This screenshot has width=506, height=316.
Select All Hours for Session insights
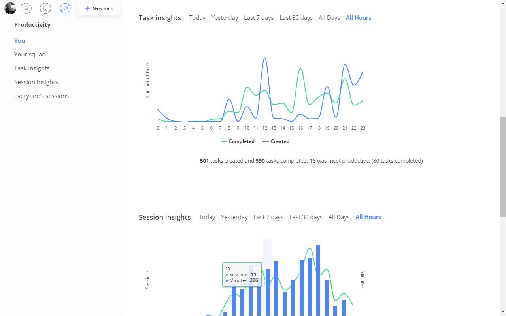368,217
